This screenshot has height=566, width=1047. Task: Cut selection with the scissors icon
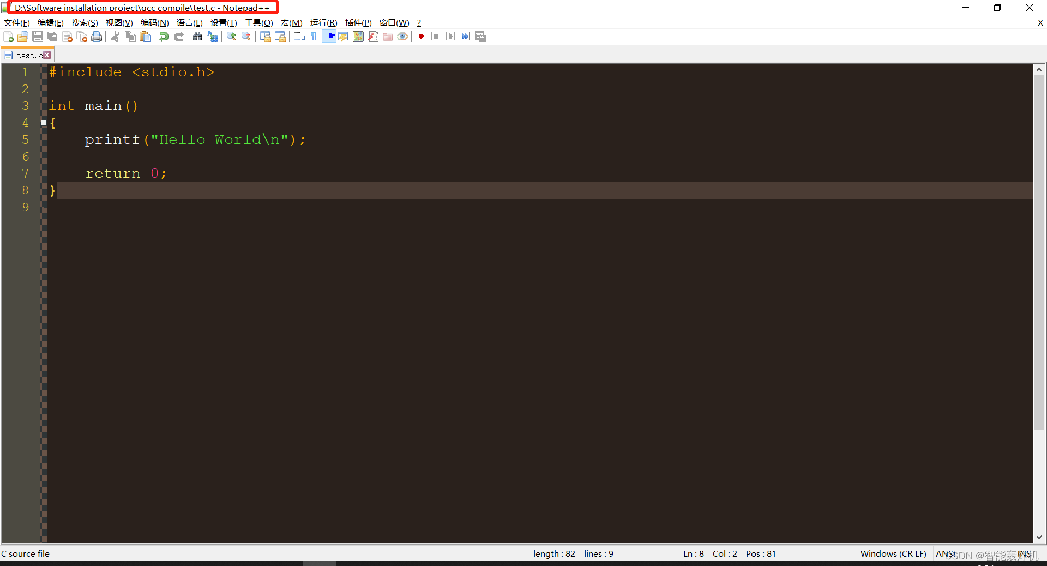coord(116,36)
